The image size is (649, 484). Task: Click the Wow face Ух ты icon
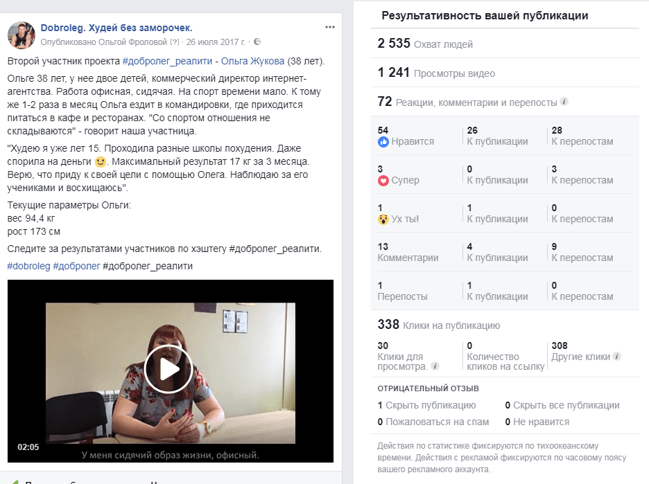[x=383, y=219]
